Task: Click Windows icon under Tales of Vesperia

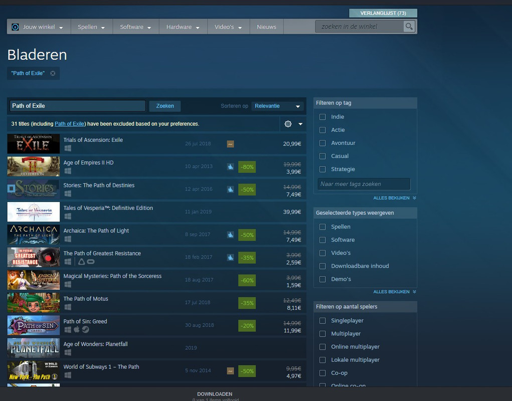Action: [x=68, y=217]
